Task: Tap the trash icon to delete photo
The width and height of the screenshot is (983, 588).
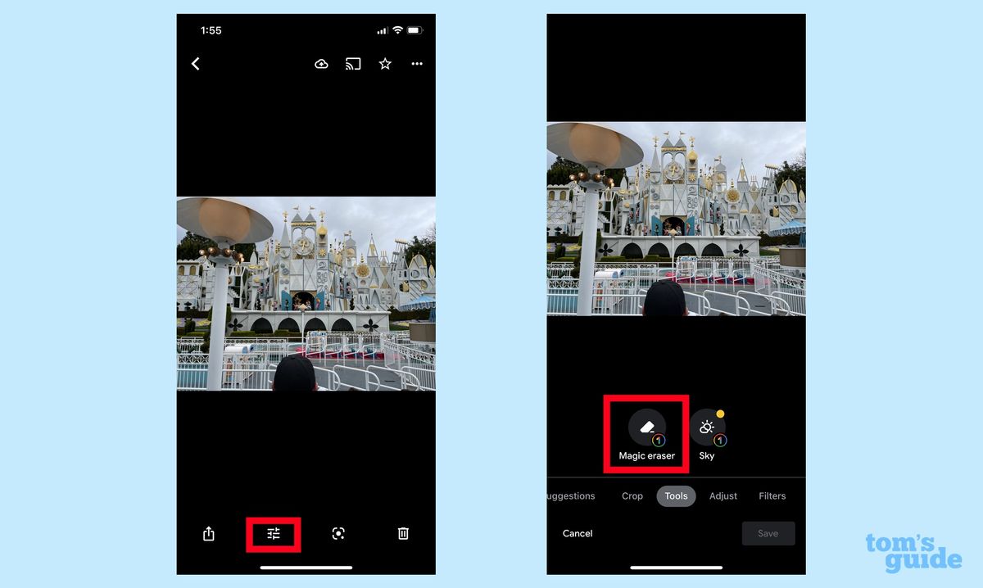Action: tap(402, 533)
